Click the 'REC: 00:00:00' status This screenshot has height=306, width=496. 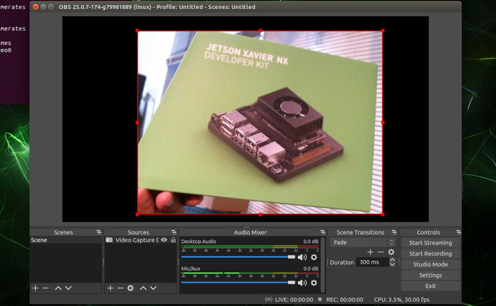click(345, 299)
